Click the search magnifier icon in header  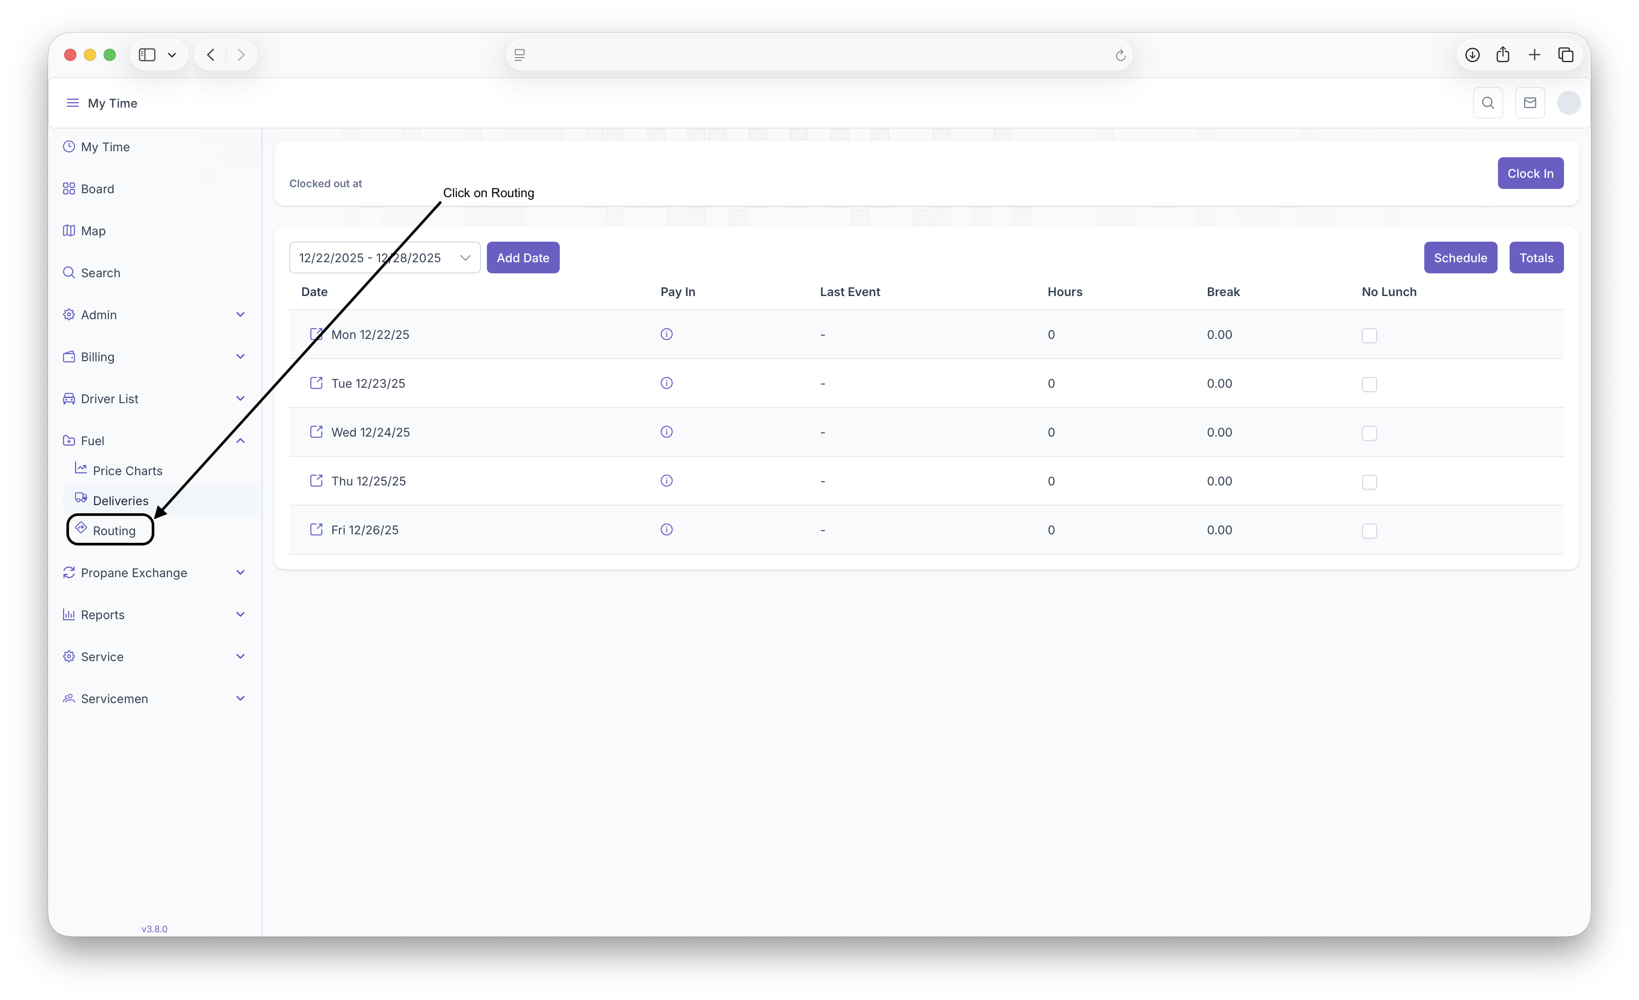coord(1487,103)
